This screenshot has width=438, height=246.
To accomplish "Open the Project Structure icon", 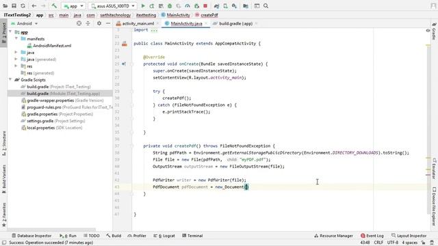I will point(246,6).
